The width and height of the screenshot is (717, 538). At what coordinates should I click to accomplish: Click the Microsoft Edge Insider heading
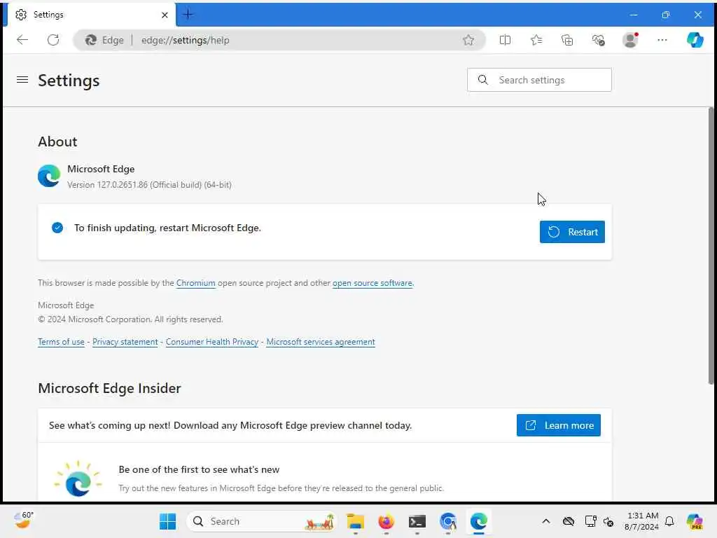(110, 388)
